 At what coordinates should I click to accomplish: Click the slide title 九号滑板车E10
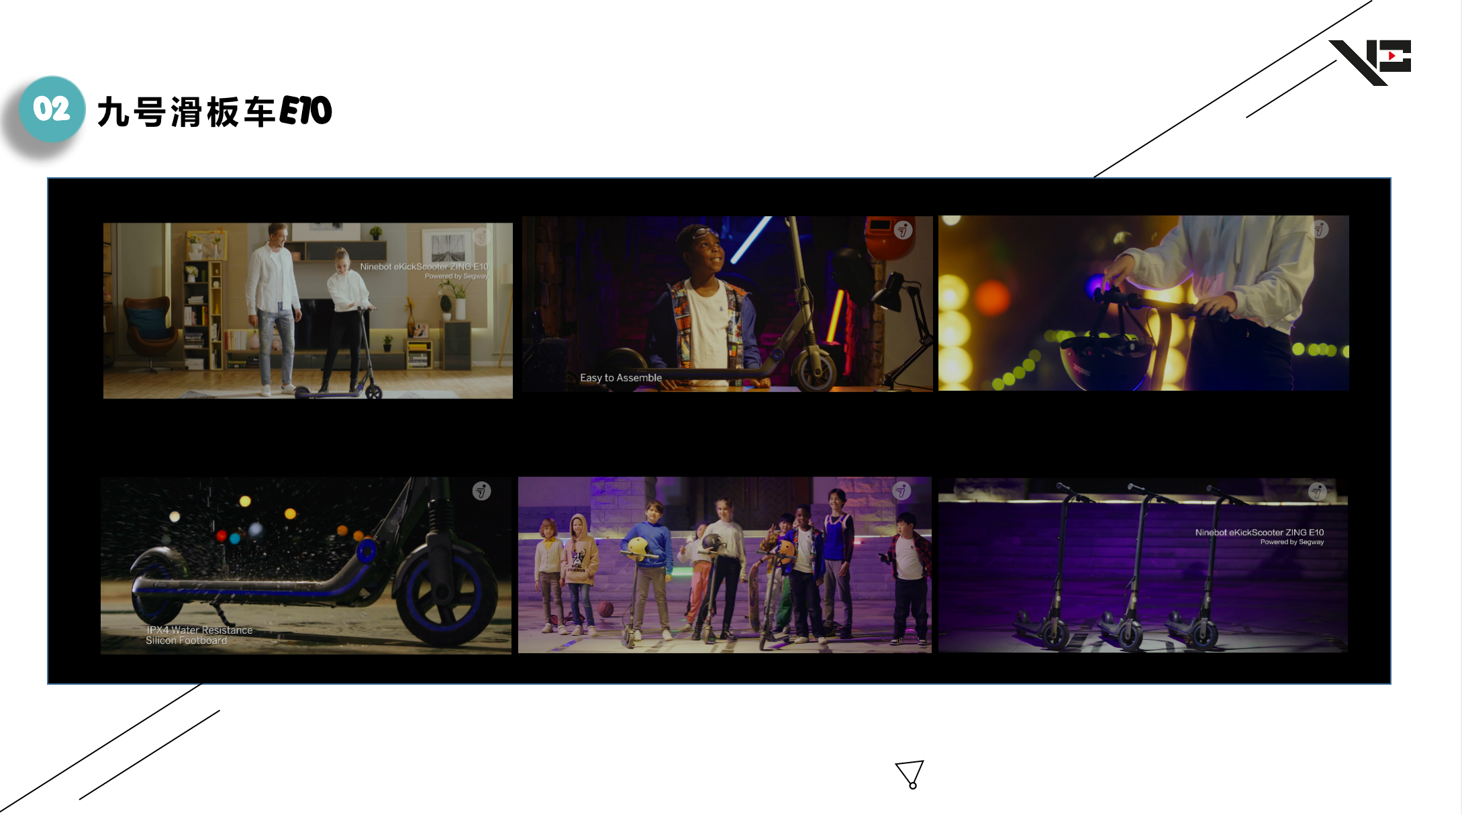[215, 111]
